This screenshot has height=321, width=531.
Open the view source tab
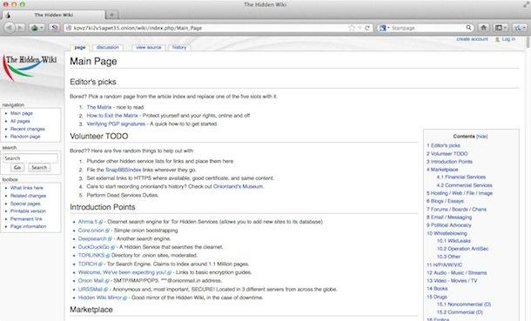pos(149,47)
